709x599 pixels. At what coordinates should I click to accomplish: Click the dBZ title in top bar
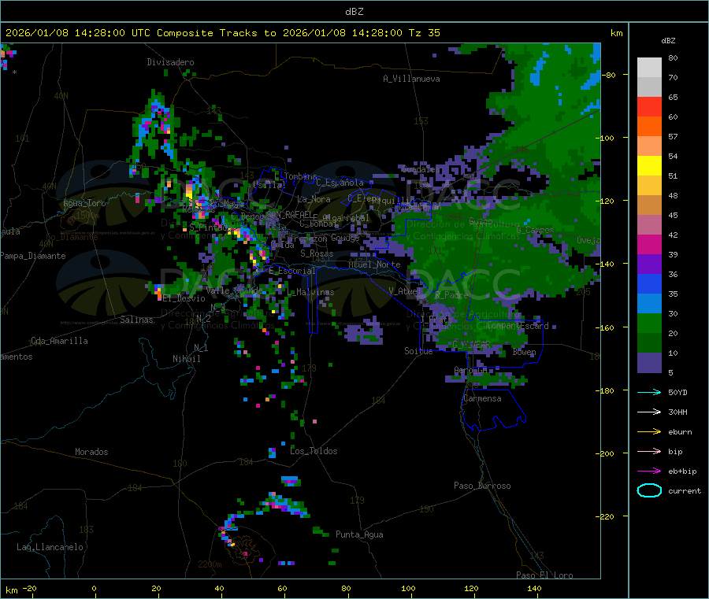(354, 11)
